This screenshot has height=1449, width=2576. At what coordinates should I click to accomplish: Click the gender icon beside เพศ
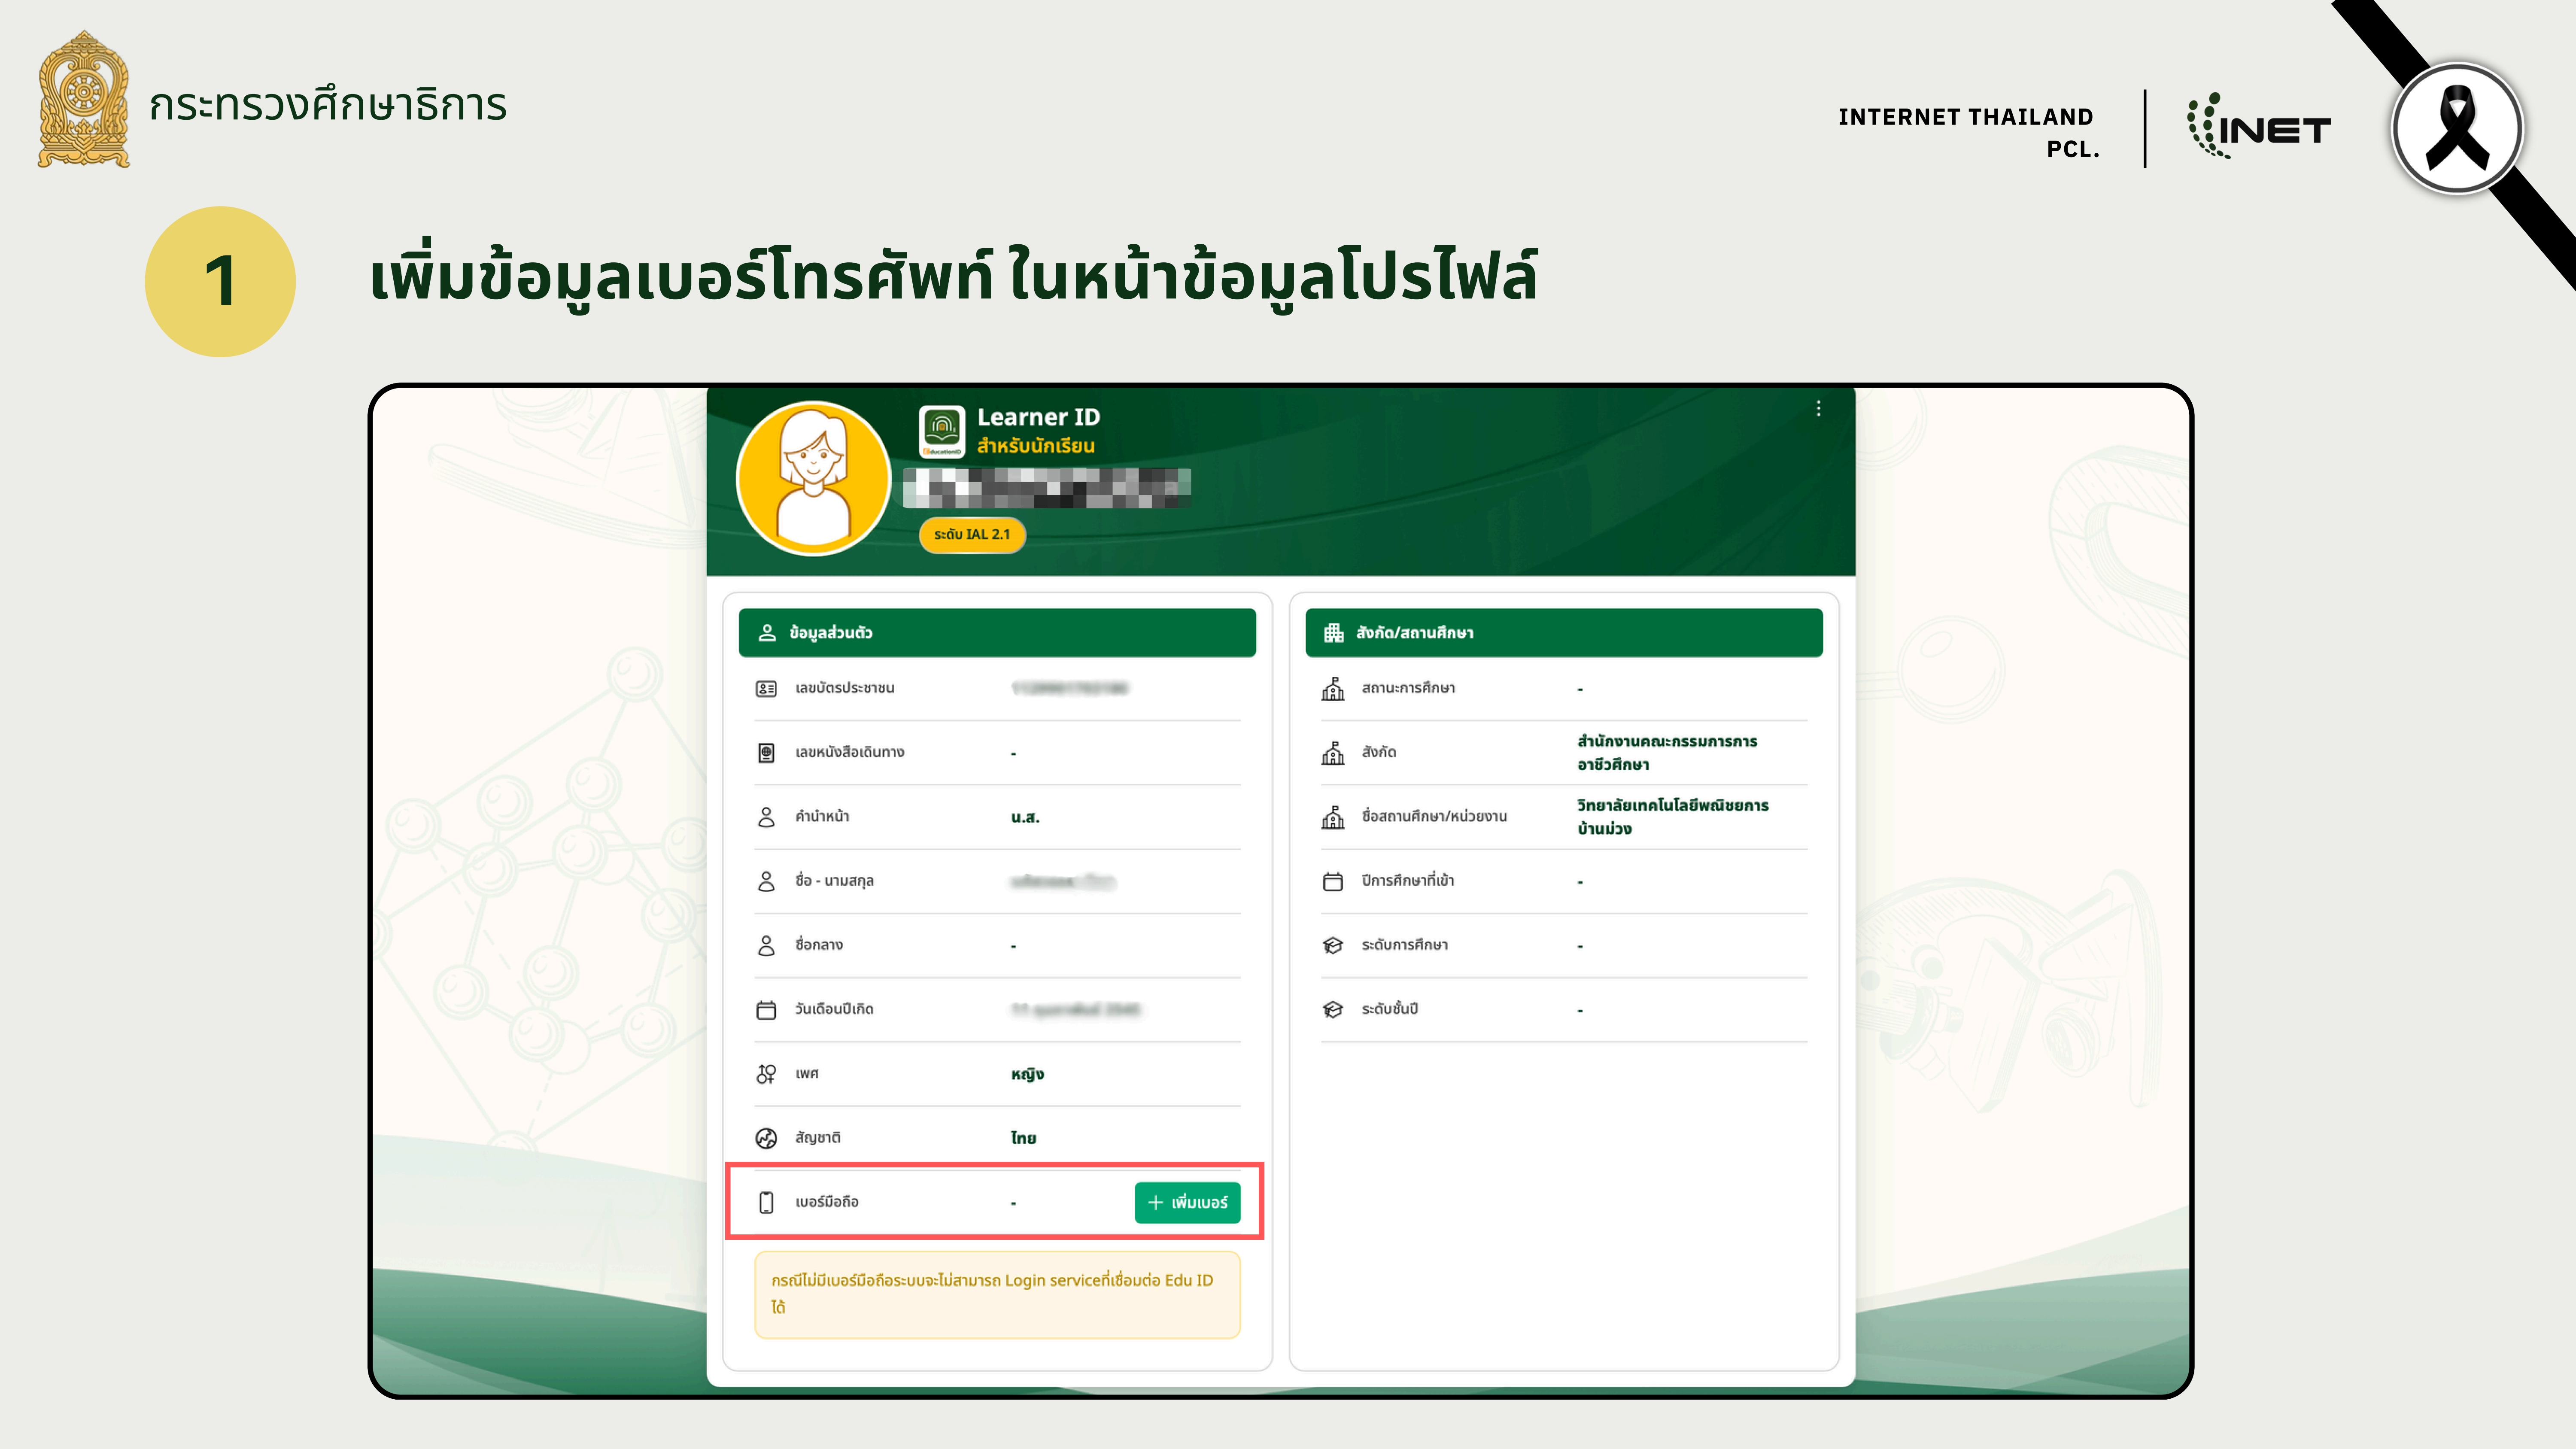pyautogui.click(x=766, y=1074)
